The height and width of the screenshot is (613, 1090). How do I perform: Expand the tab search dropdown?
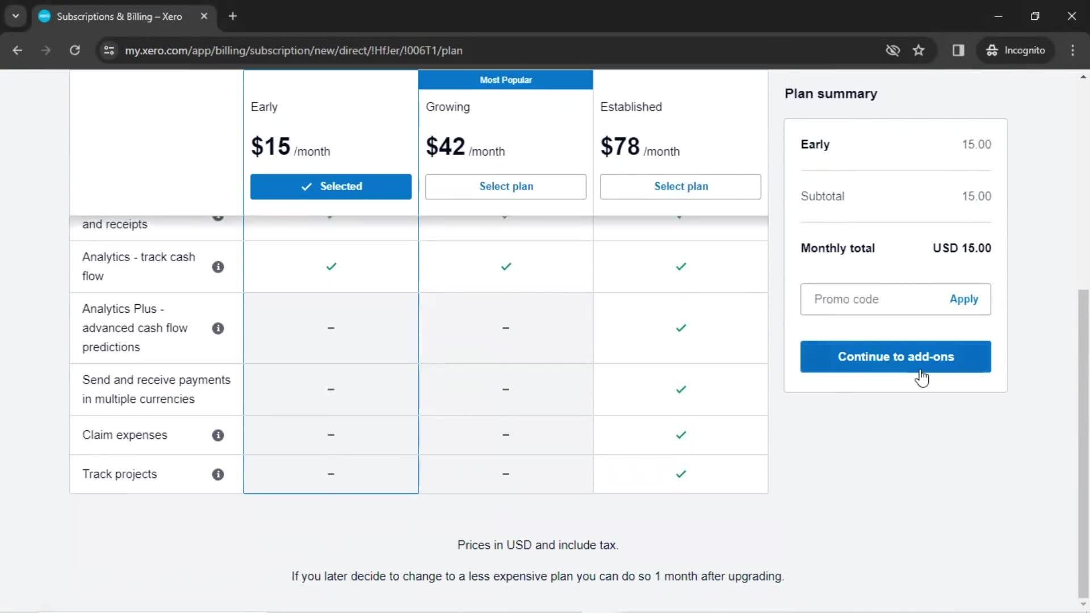(16, 16)
